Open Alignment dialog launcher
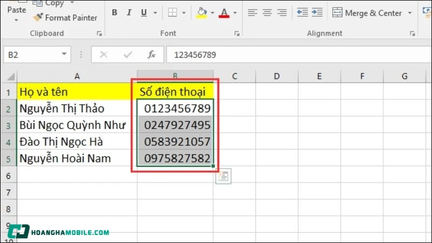Viewport: 432px width, 243px height. (x=413, y=33)
